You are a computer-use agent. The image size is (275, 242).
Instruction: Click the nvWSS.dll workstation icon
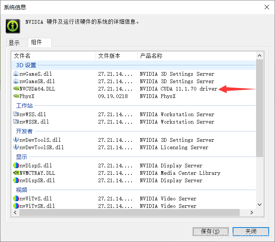pyautogui.click(x=16, y=114)
